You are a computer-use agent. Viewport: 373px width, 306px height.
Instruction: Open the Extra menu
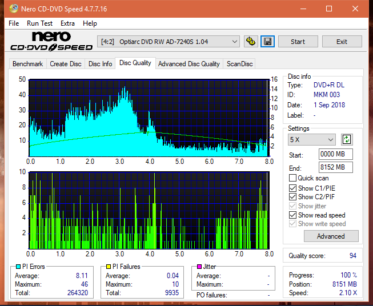coord(67,23)
